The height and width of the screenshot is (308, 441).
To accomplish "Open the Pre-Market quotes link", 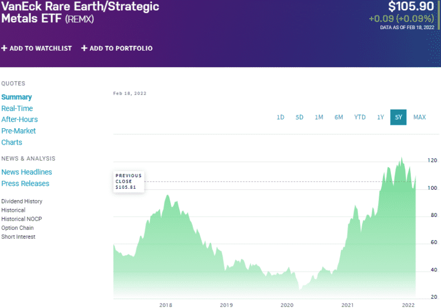I will click(19, 131).
